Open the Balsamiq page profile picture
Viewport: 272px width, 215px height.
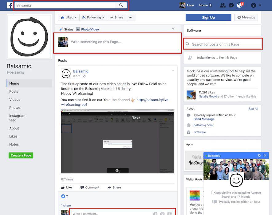point(29,37)
